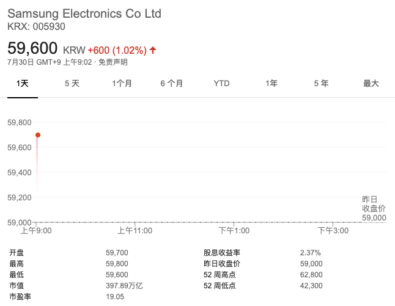This screenshot has width=395, height=306.
Task: Open the 5 年 range tab
Action: pos(321,83)
